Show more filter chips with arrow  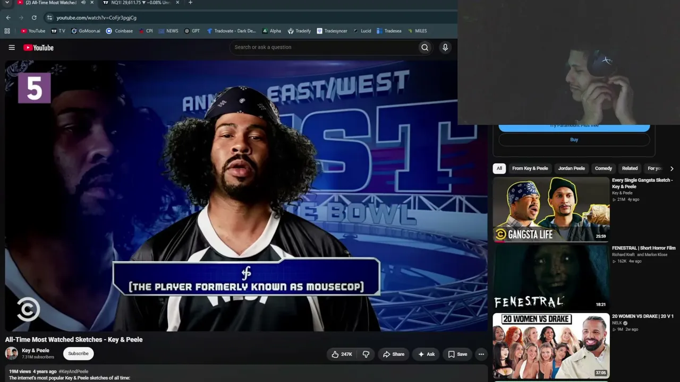click(x=671, y=169)
